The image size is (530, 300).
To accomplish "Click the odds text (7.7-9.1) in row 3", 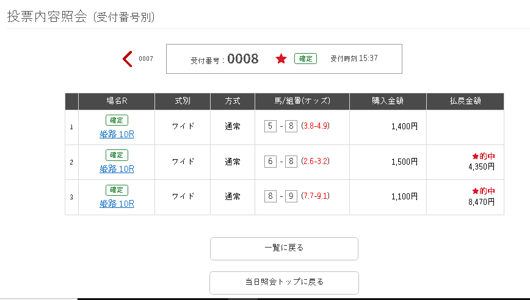I will click(315, 196).
